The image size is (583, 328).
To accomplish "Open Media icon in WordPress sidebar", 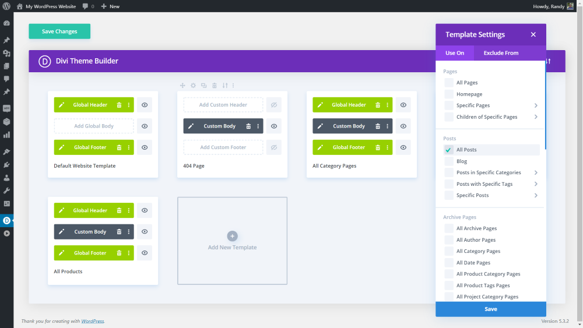I will (x=6, y=53).
